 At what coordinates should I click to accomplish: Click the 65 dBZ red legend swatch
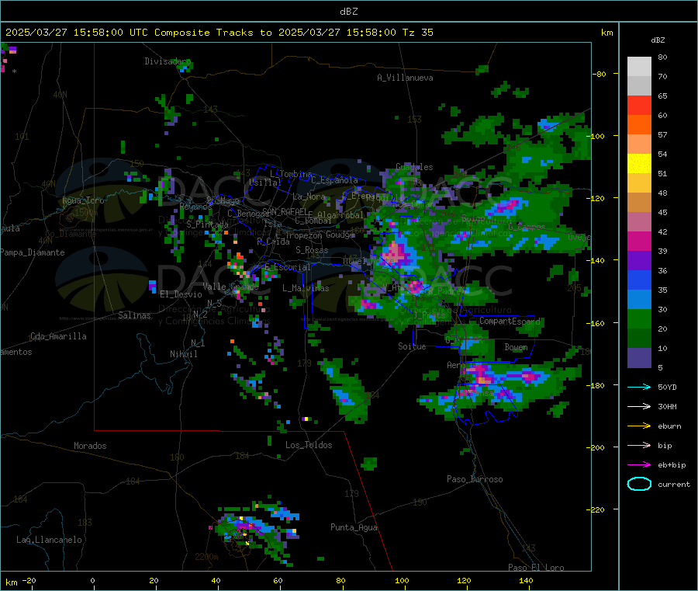(x=639, y=105)
